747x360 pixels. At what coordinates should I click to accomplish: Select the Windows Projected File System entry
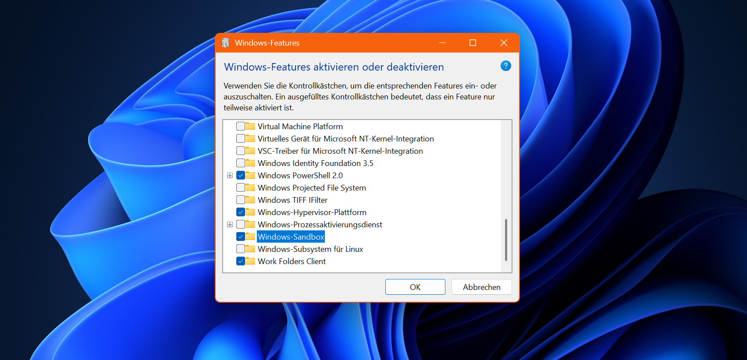pos(311,187)
